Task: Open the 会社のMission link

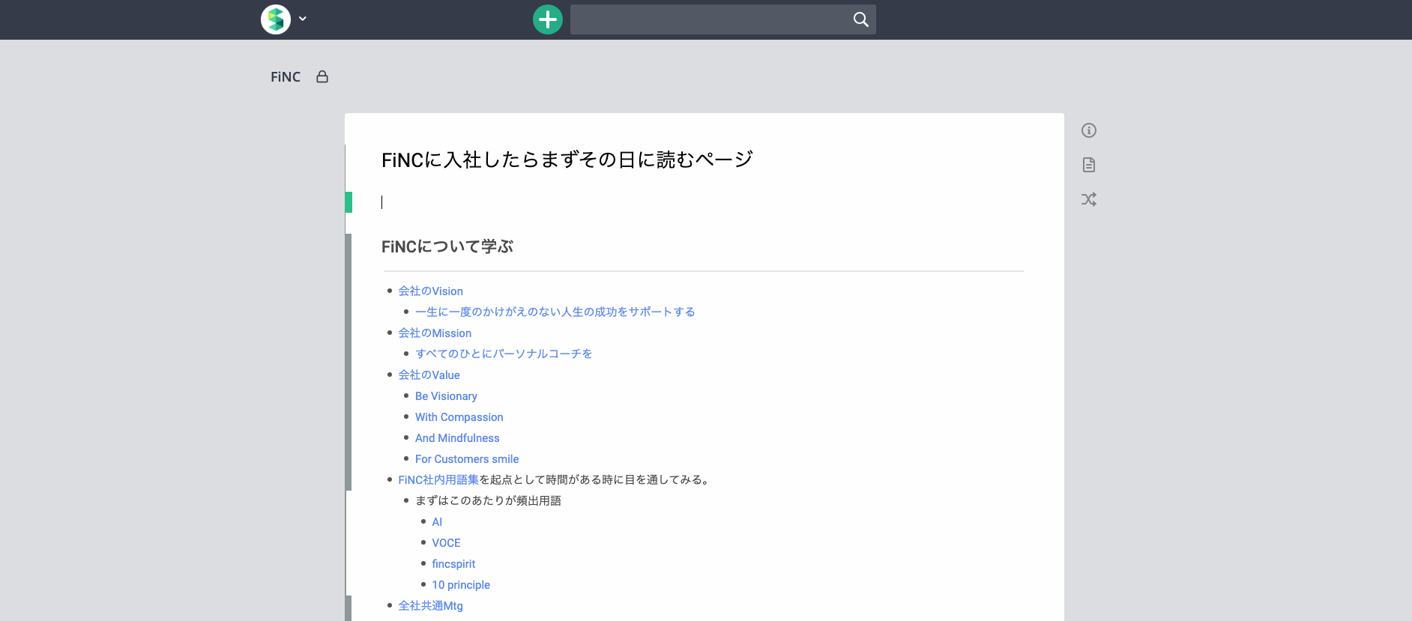Action: (435, 333)
